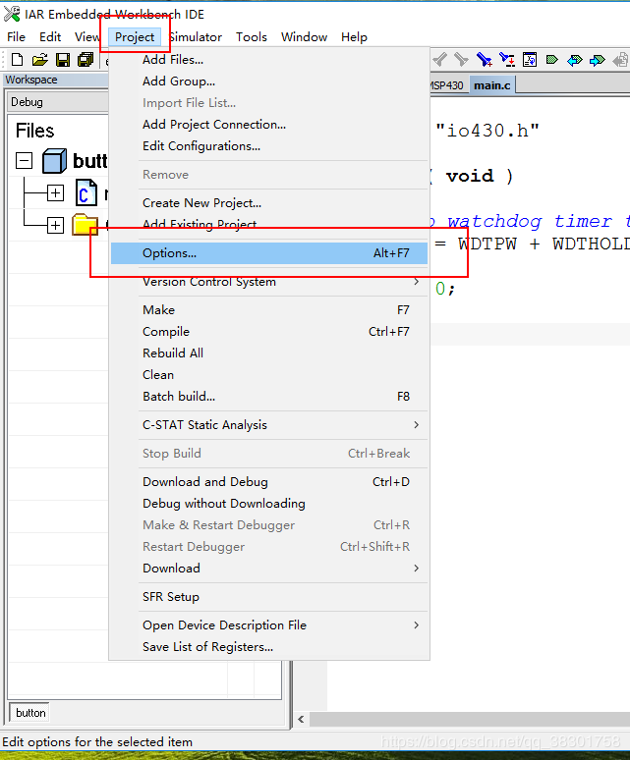Click the Find toolbar icon with red plus
The image size is (630, 760).
484,60
